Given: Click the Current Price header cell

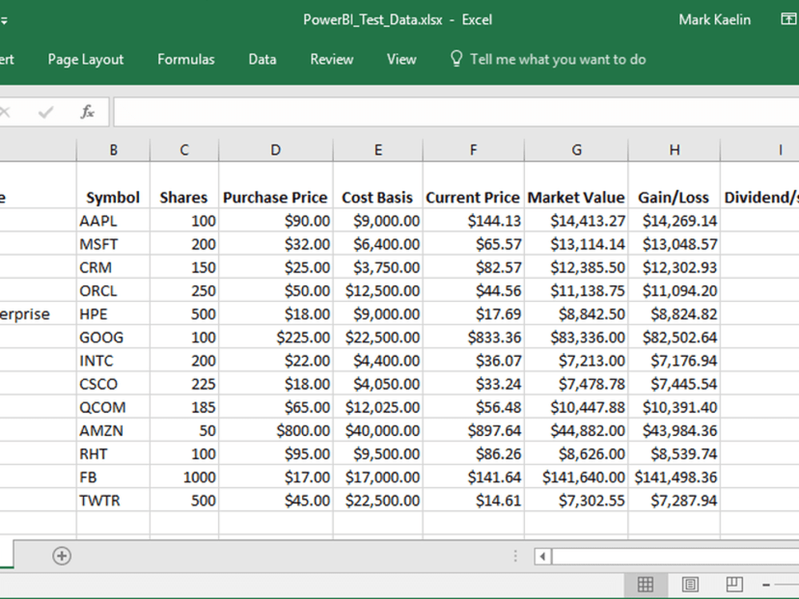Looking at the screenshot, I should pos(473,185).
